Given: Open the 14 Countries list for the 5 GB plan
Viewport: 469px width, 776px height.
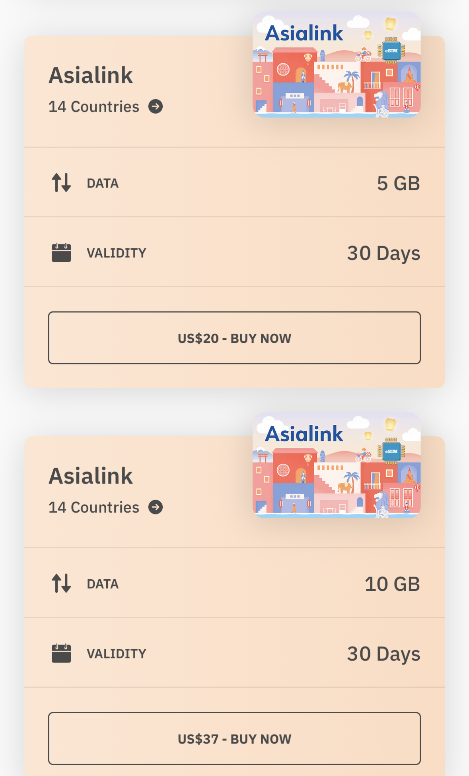Looking at the screenshot, I should (x=94, y=106).
